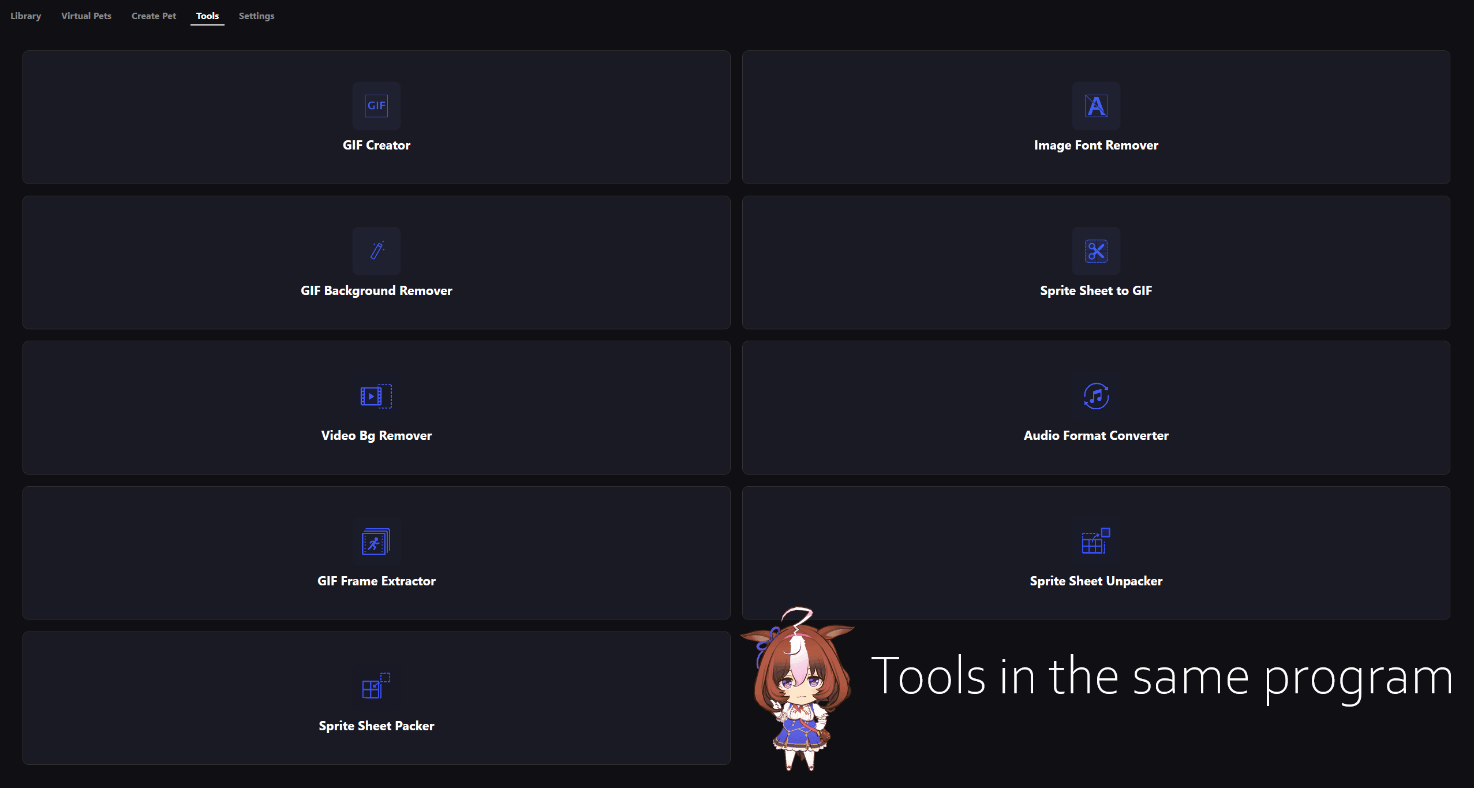The height and width of the screenshot is (788, 1474).
Task: Open the GIF Frame Extractor label
Action: [x=376, y=581]
